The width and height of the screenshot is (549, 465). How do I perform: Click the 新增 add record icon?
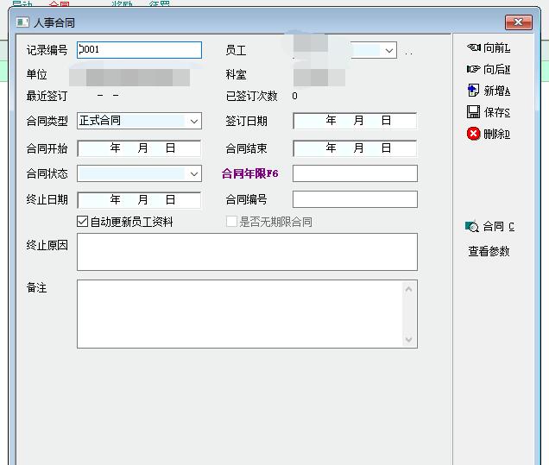tap(473, 91)
